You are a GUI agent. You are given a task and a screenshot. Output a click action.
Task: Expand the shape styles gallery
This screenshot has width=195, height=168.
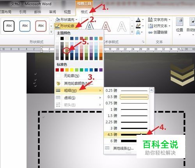pos(51,32)
